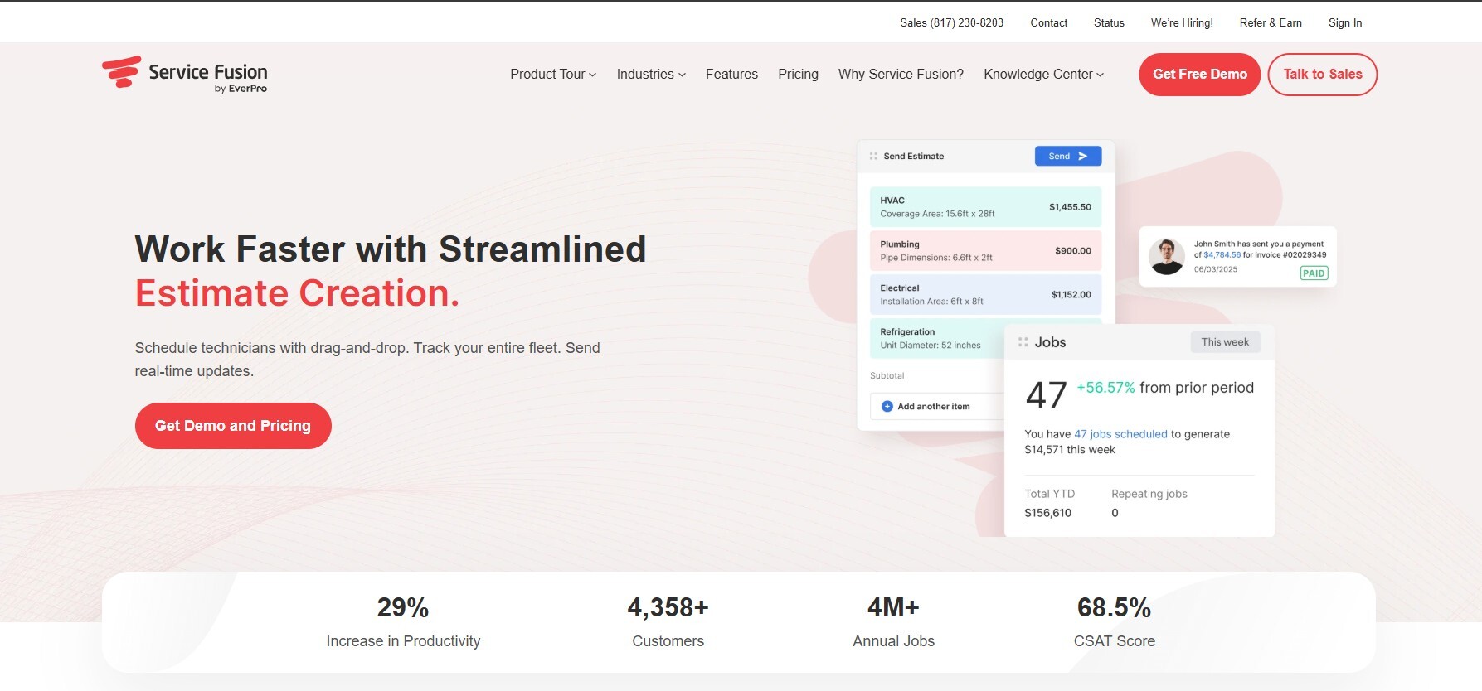Click the Talk to Sales button
This screenshot has width=1482, height=691.
tap(1322, 75)
